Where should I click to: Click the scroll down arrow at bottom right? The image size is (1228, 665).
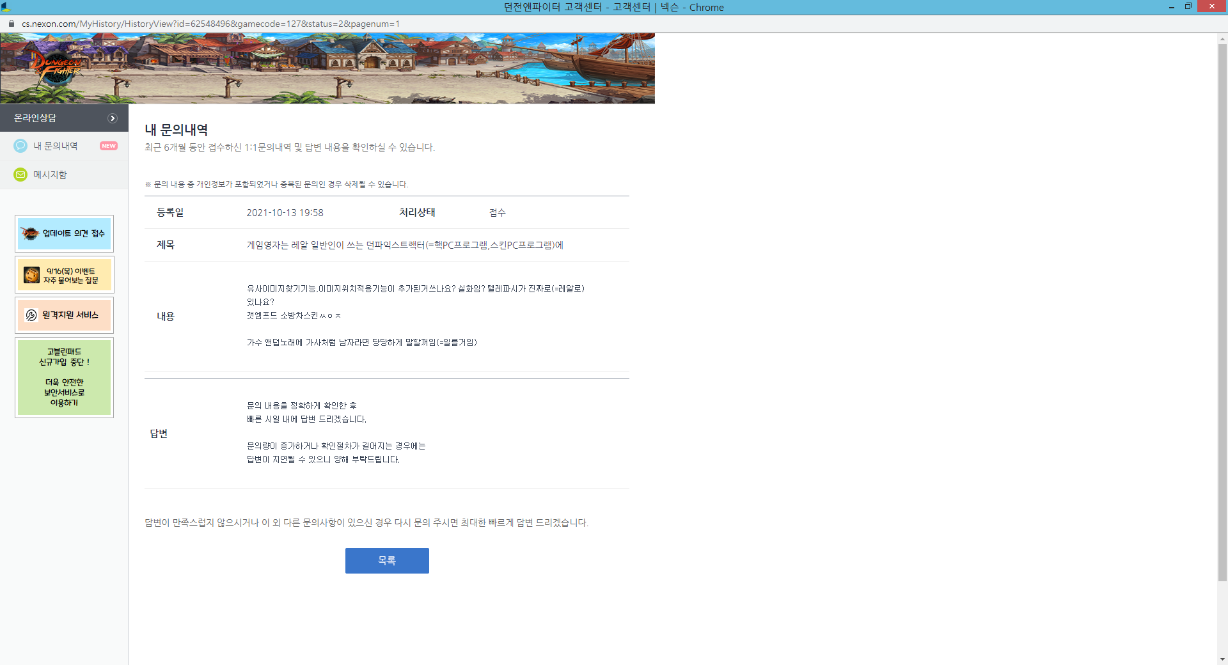(1222, 659)
